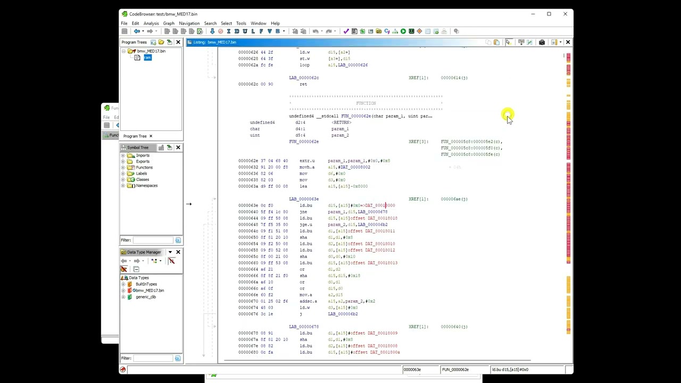The width and height of the screenshot is (681, 383).
Task: Click the Symbol Tree filter input field
Action: coord(153,240)
